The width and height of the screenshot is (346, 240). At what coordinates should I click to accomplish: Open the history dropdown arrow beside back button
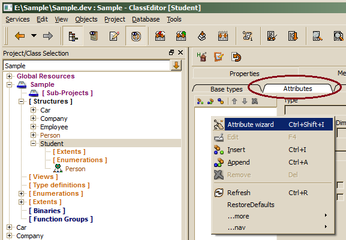pyautogui.click(x=34, y=35)
